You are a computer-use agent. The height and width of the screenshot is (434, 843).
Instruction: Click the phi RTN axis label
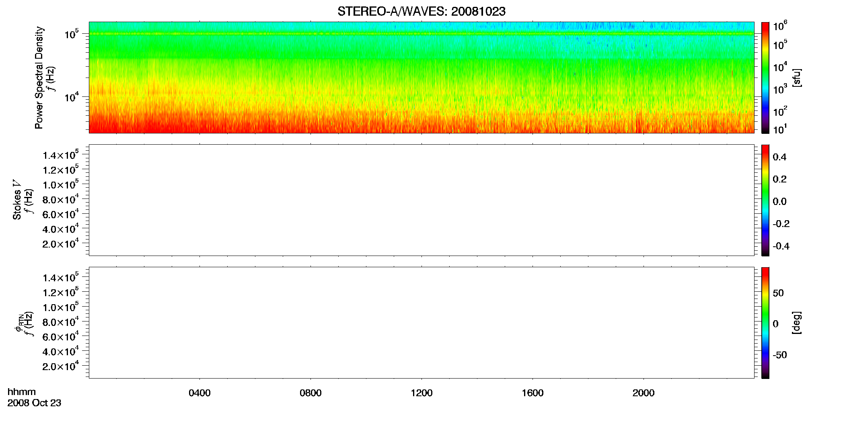point(19,322)
